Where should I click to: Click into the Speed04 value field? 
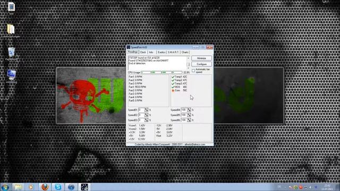pos(184,110)
